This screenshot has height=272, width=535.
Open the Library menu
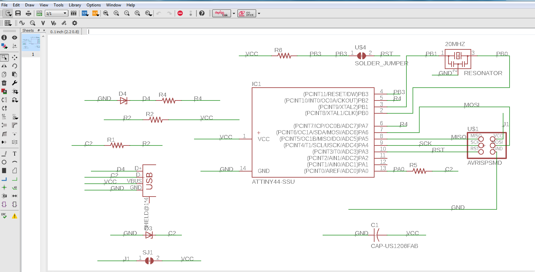pos(75,5)
